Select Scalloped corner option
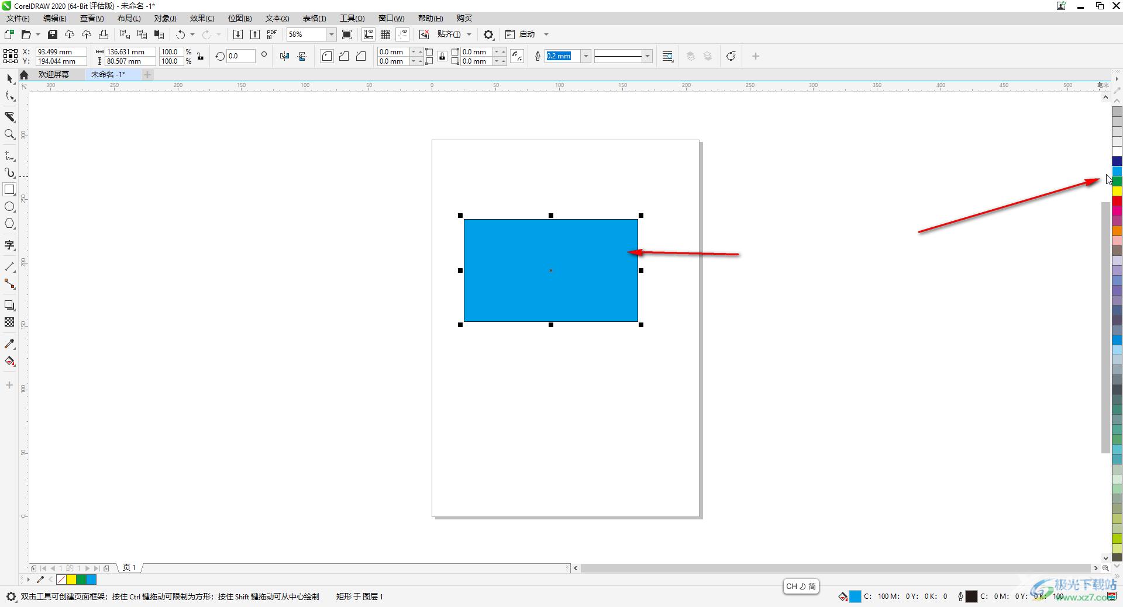1123x607 pixels. (344, 56)
